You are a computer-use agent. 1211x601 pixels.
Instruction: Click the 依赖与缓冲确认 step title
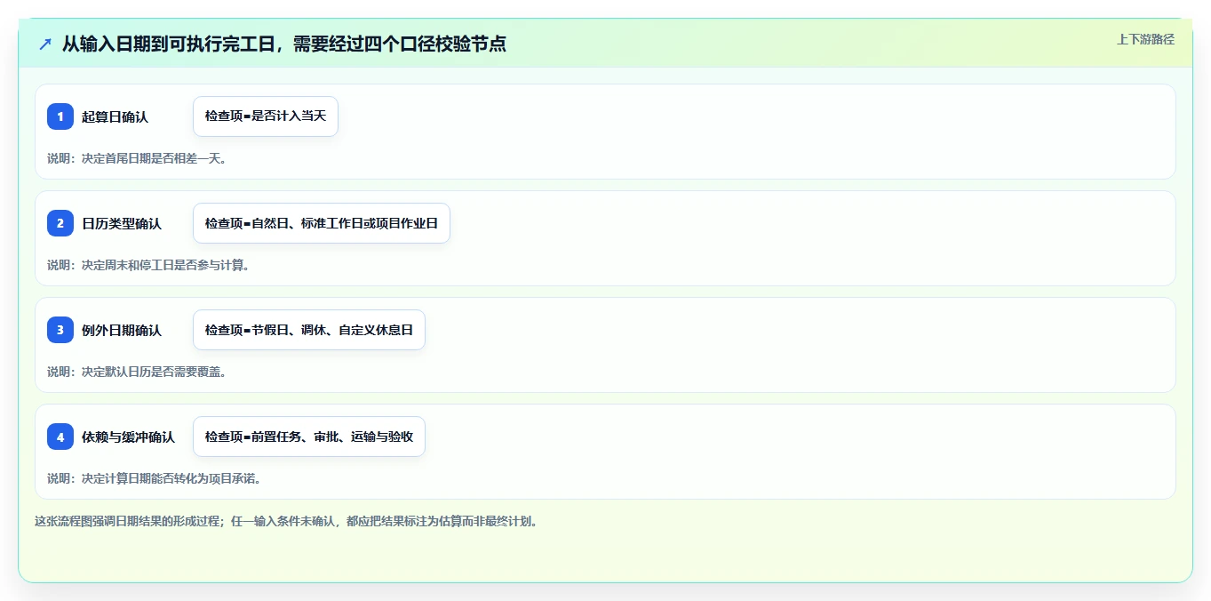[128, 437]
